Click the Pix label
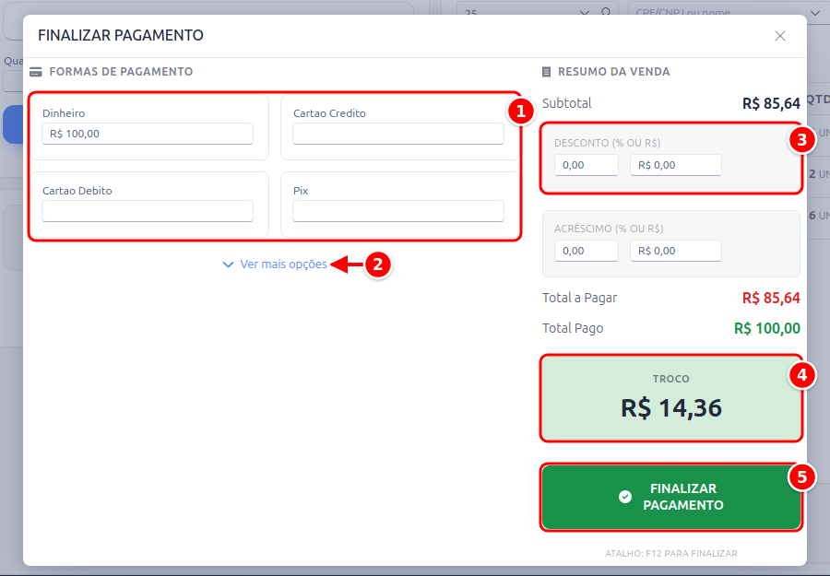 301,191
